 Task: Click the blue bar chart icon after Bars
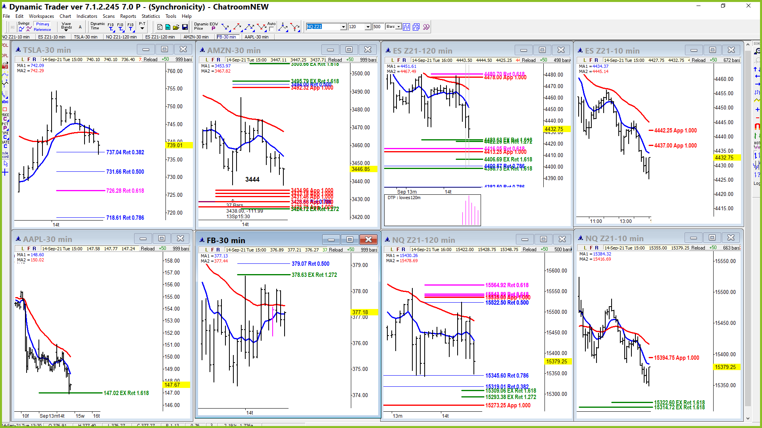click(406, 27)
